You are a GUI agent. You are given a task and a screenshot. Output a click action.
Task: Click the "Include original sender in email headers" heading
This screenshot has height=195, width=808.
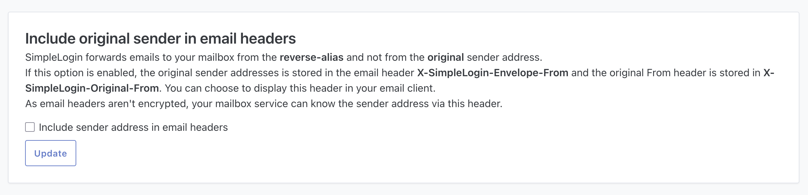(160, 38)
